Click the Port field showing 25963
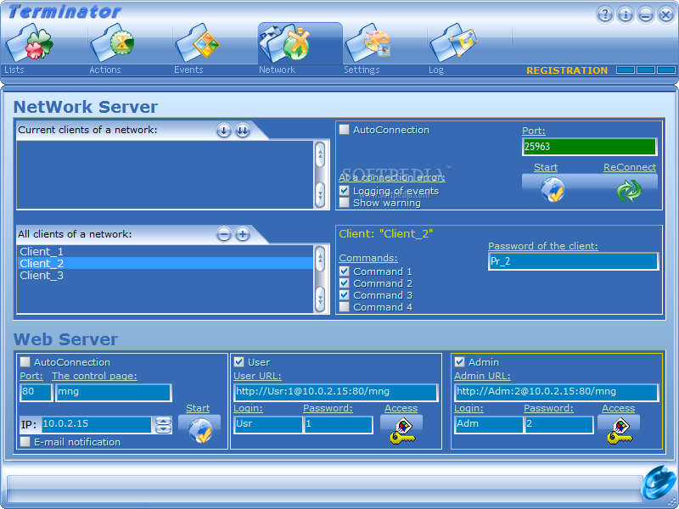 pyautogui.click(x=589, y=147)
